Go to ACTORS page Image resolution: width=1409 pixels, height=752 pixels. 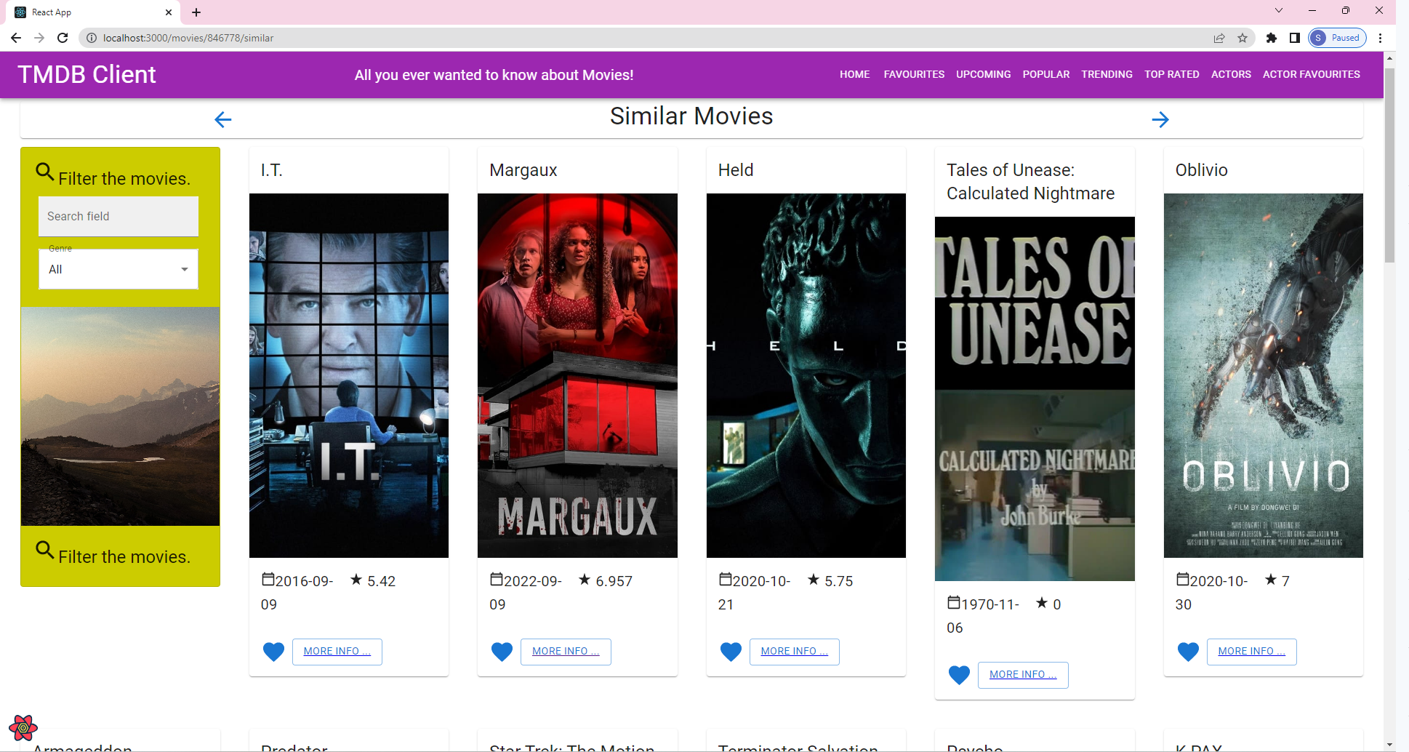click(1231, 74)
